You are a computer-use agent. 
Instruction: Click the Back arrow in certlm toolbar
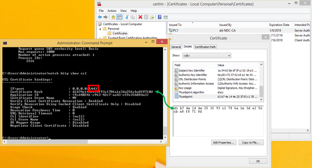[x=100, y=17]
